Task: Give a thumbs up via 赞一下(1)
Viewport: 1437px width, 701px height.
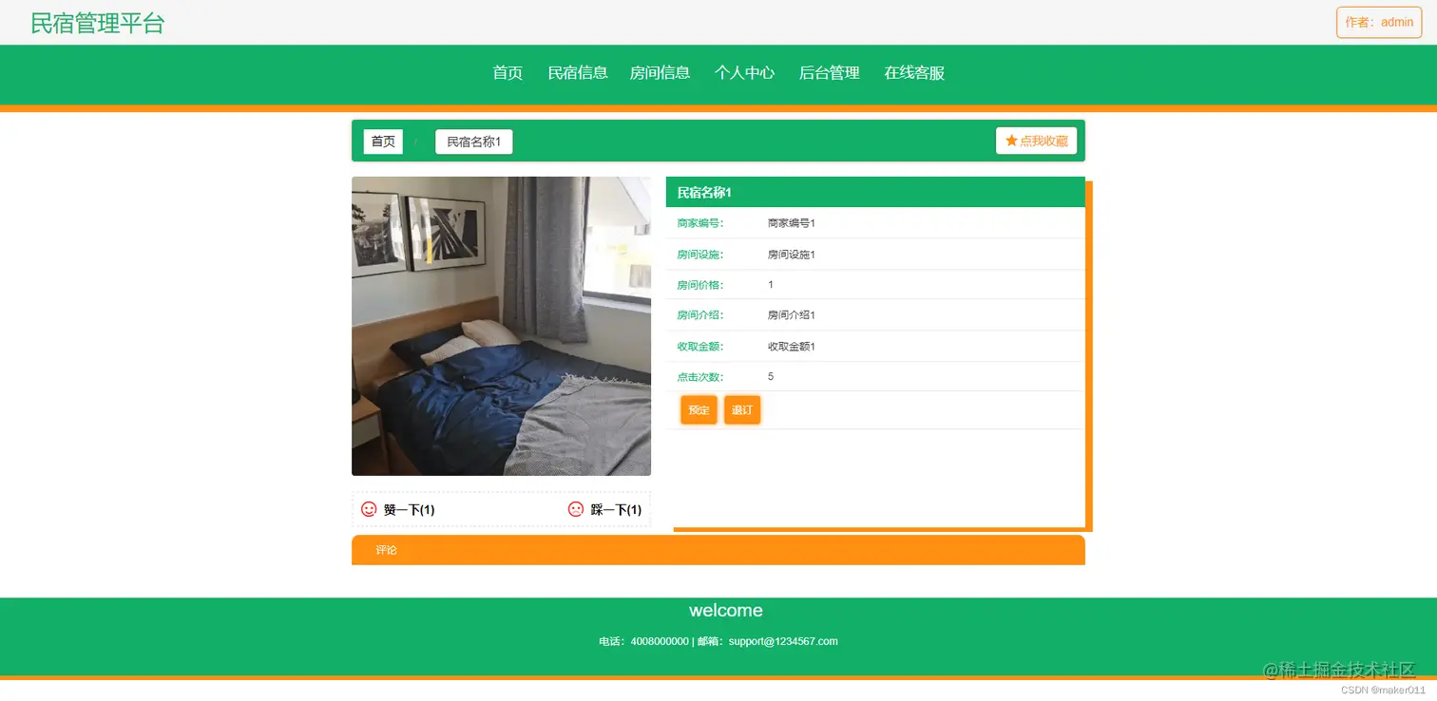Action: pyautogui.click(x=409, y=509)
